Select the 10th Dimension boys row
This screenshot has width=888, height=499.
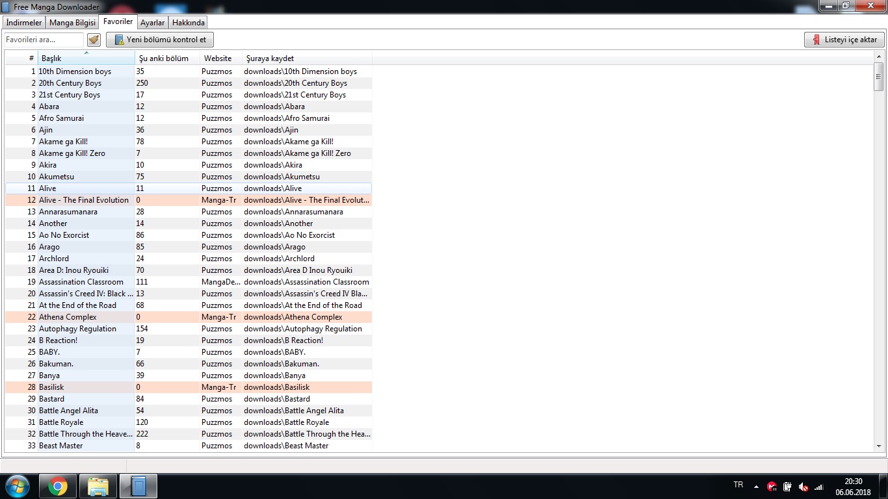click(x=189, y=71)
